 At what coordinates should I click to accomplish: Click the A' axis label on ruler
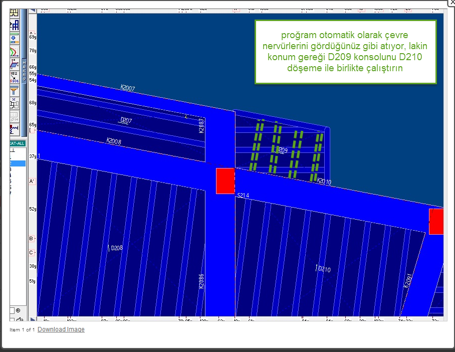[x=32, y=181]
